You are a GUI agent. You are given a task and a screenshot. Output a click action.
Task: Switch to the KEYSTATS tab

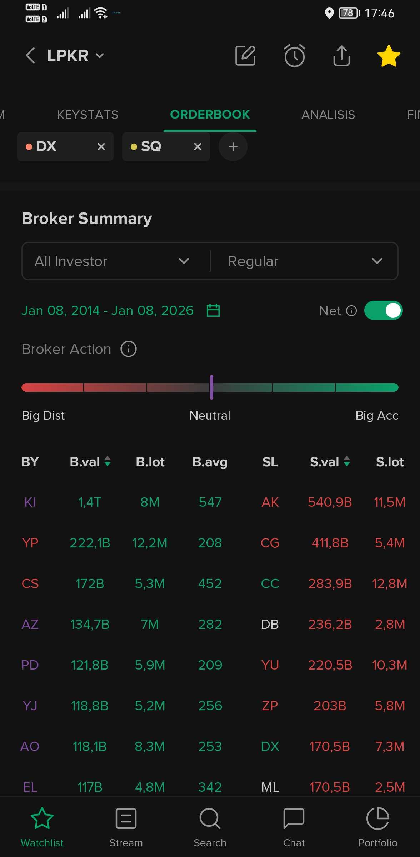87,115
